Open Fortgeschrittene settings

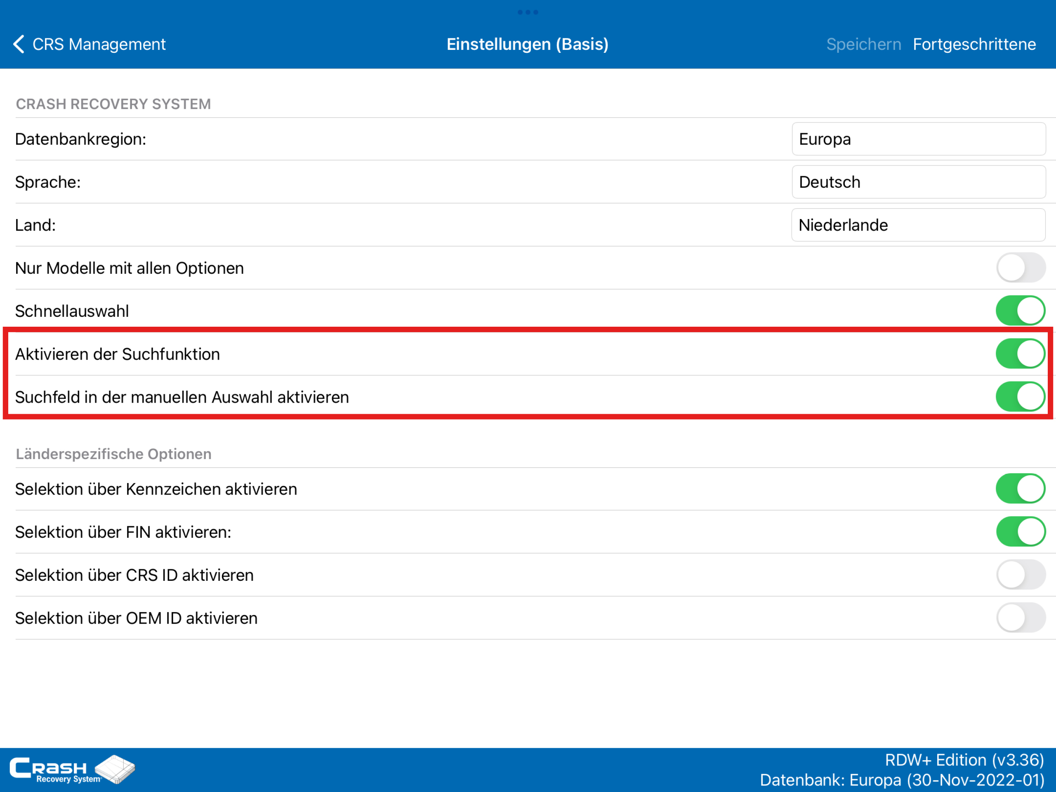974,45
